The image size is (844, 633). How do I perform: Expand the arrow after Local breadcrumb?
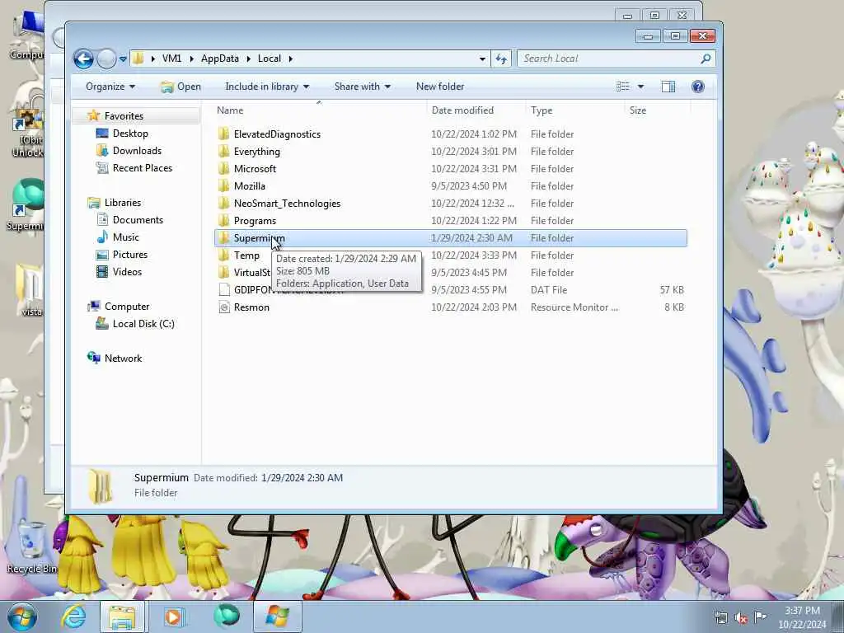(x=291, y=59)
